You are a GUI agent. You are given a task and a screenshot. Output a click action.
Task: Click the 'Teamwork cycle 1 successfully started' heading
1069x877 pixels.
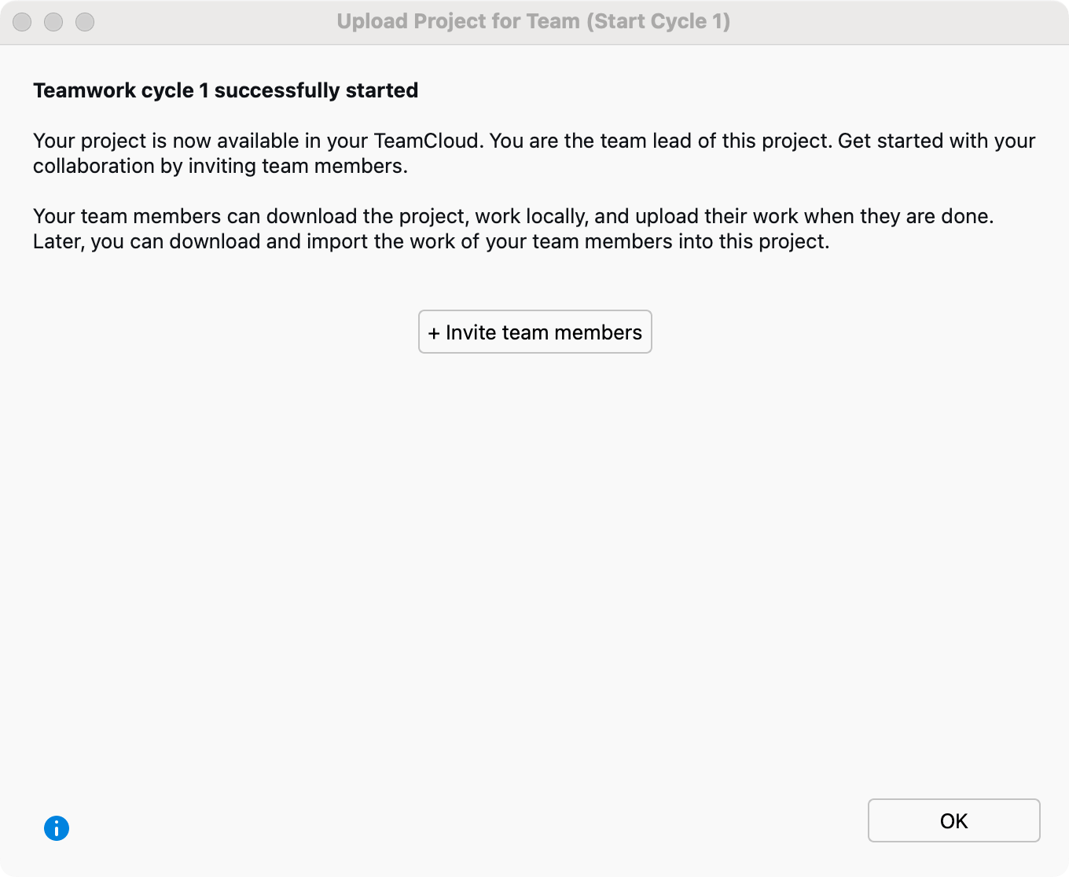click(x=226, y=90)
